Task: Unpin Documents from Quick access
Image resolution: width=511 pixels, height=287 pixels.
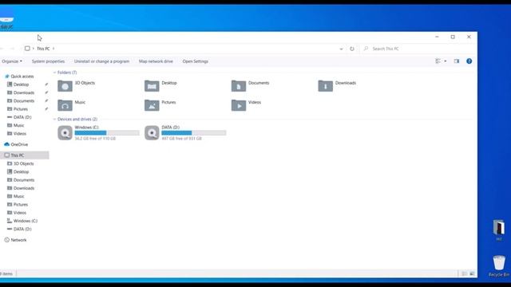Action: pos(46,100)
